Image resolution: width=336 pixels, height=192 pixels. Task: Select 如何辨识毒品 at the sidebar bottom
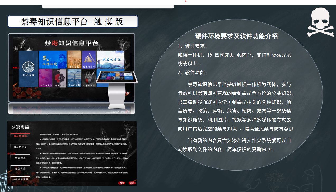20,179
